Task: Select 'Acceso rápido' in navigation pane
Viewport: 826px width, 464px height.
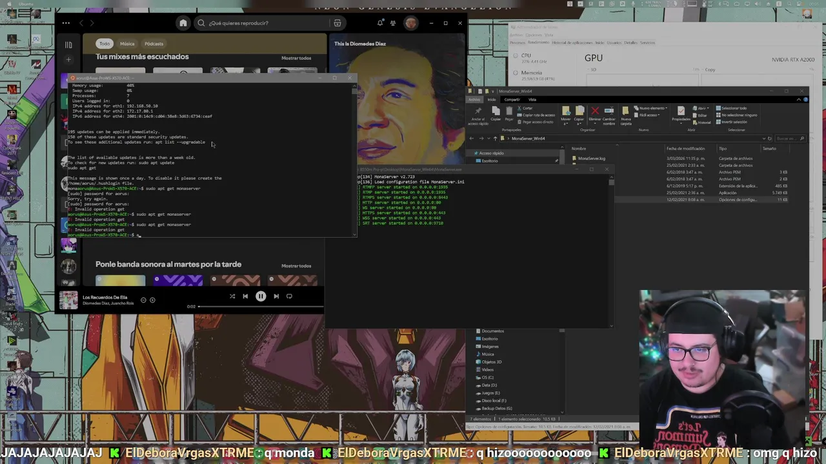Action: pyautogui.click(x=491, y=153)
